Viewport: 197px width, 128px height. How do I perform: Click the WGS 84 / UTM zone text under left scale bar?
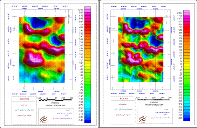point(55,105)
